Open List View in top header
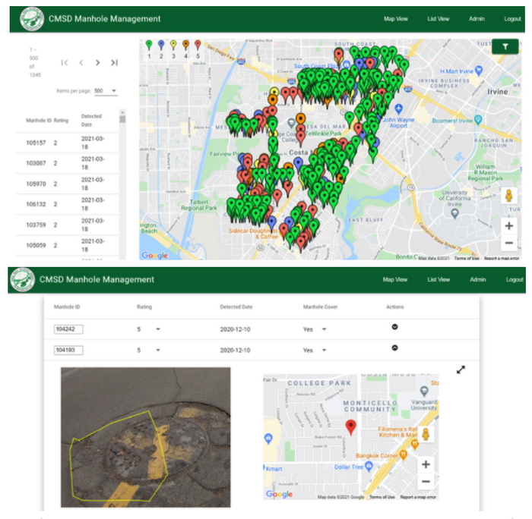532x519 pixels. (439, 19)
